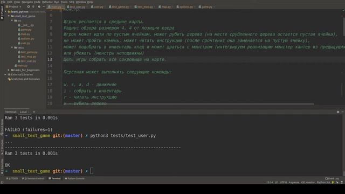345x194 pixels.
Task: Open the Run menu
Action: 57,2
